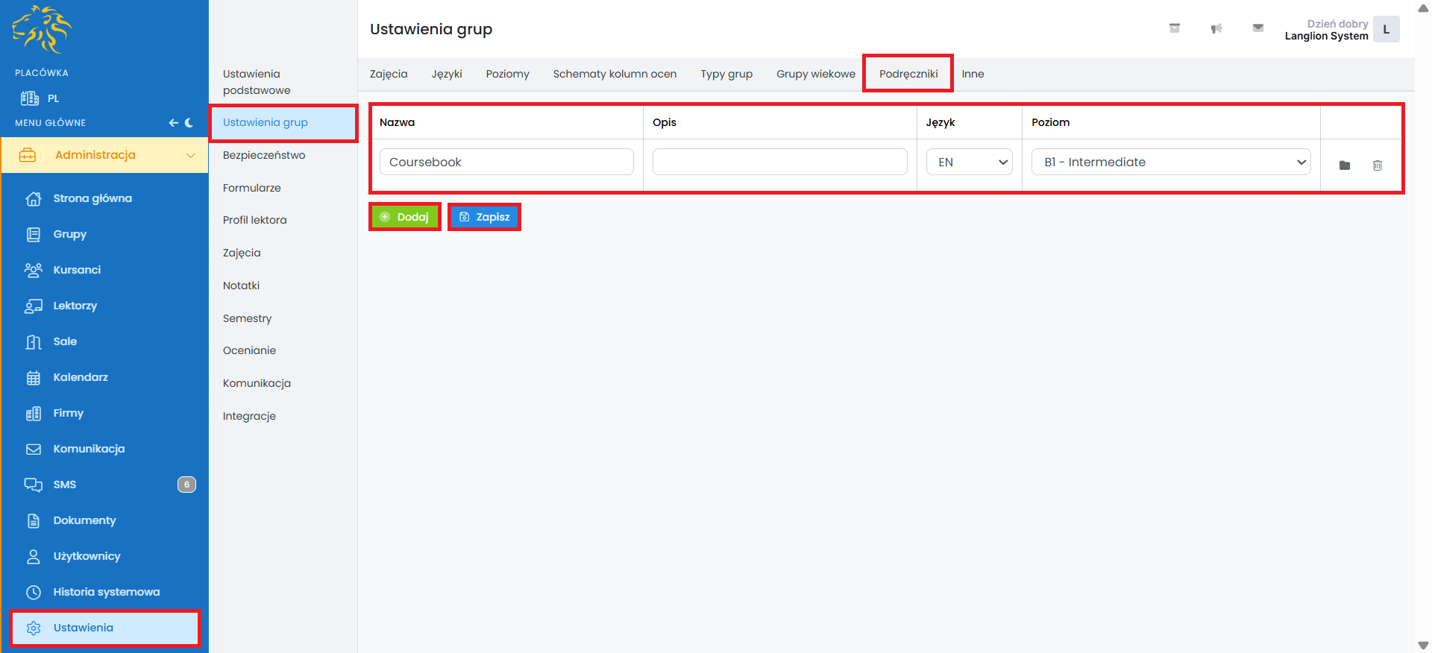Click the Langlion lion logo
This screenshot has height=653, width=1432.
tap(42, 30)
